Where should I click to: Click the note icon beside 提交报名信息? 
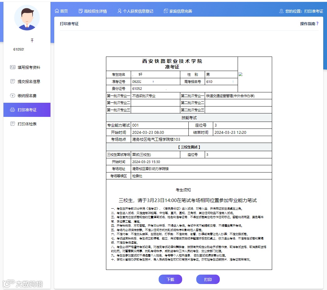coord(13,81)
